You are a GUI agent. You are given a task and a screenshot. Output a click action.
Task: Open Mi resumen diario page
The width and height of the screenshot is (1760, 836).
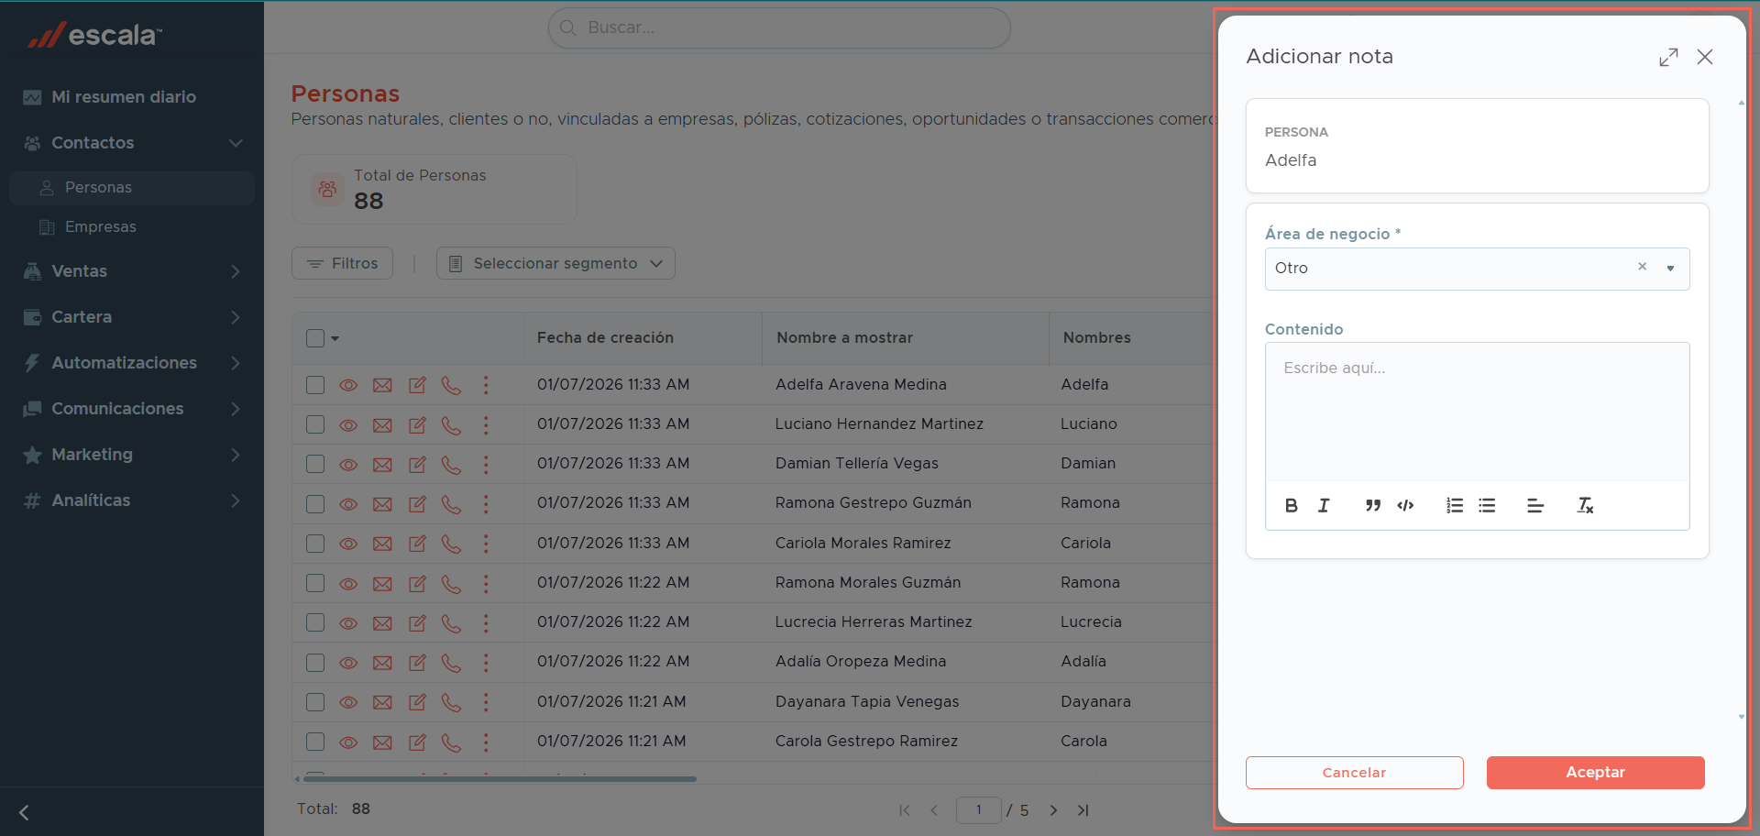tap(124, 97)
